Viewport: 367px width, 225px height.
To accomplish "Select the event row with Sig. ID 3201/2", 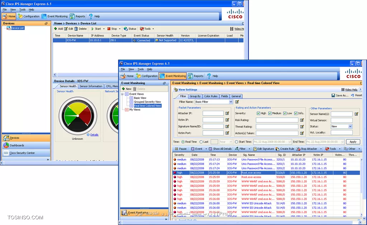I will pyautogui.click(x=266, y=168).
